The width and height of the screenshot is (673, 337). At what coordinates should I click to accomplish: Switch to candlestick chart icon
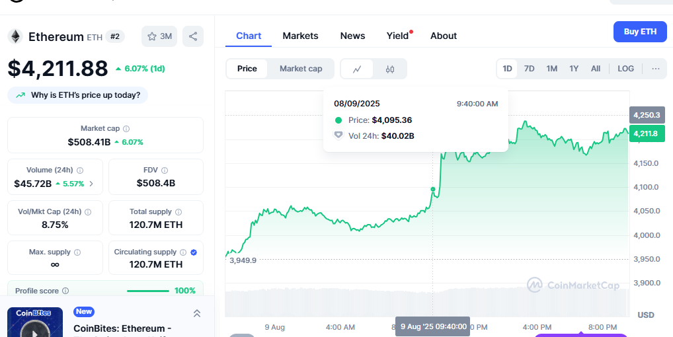390,69
